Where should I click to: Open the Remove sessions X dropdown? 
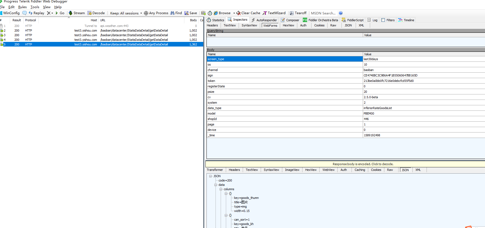[x=50, y=13]
